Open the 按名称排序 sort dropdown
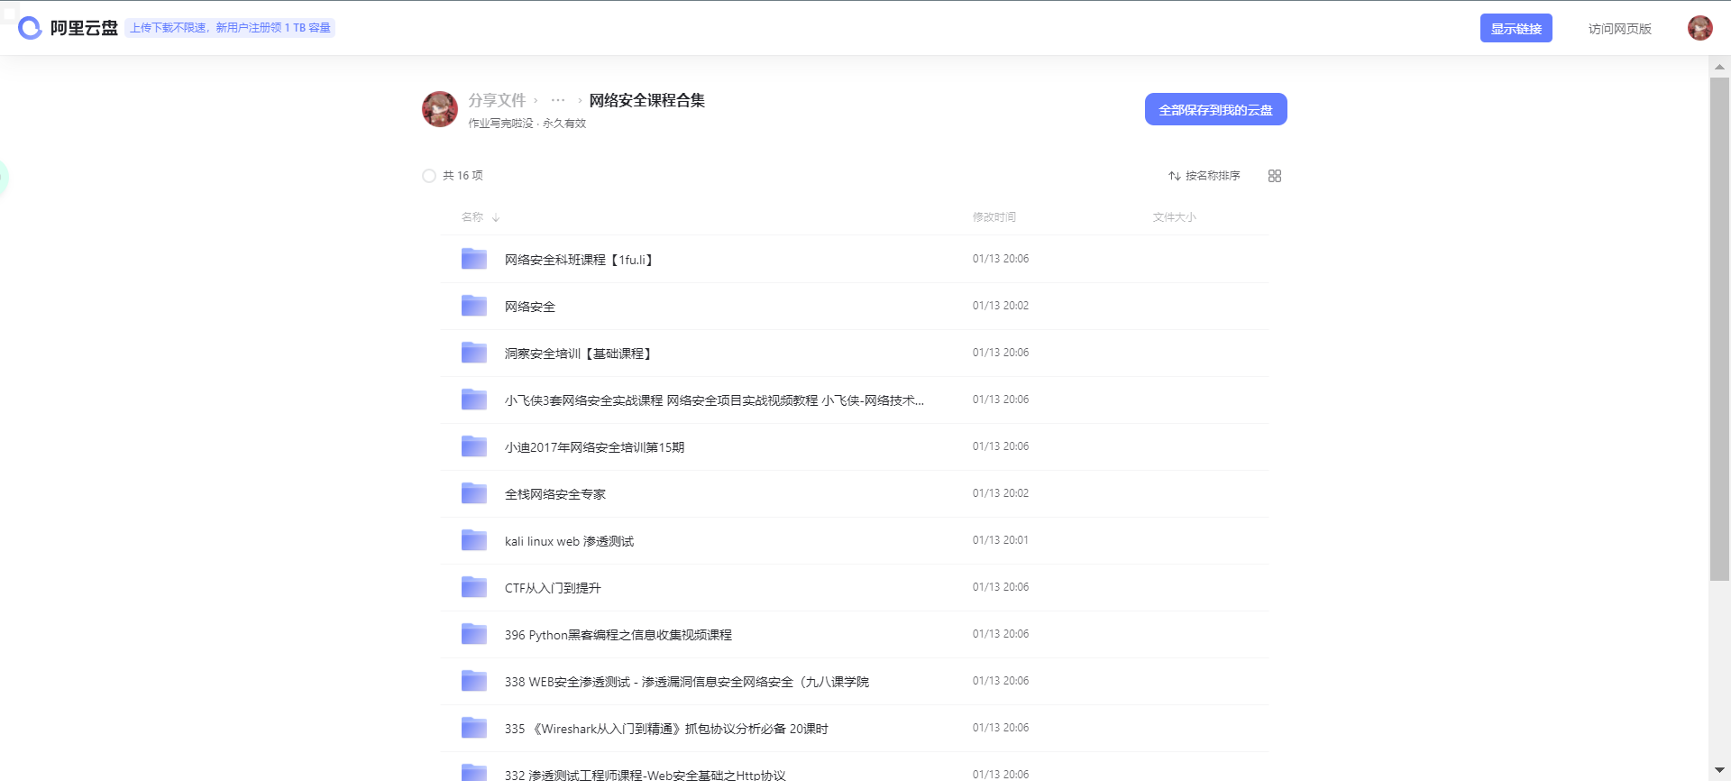This screenshot has height=781, width=1731. coord(1204,176)
